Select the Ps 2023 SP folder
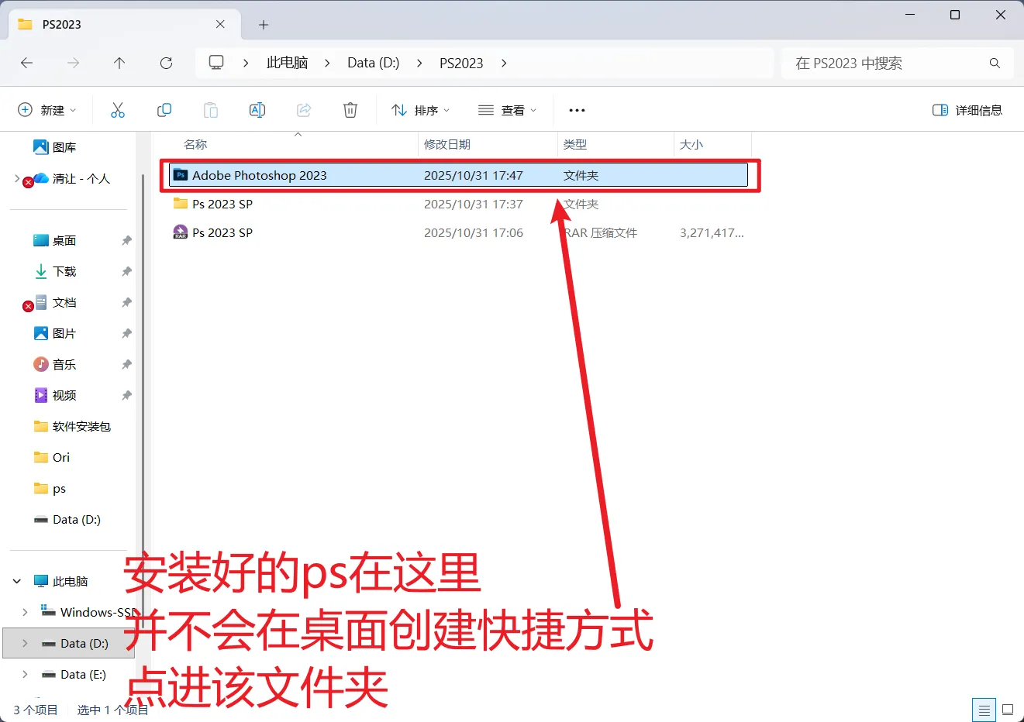The height and width of the screenshot is (722, 1024). 459,204
